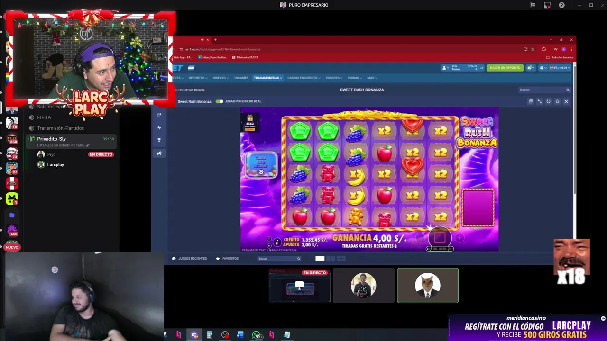Click the highlighted bottom icon in game sidebar
Image resolution: width=607 pixels, height=341 pixels.
click(159, 153)
